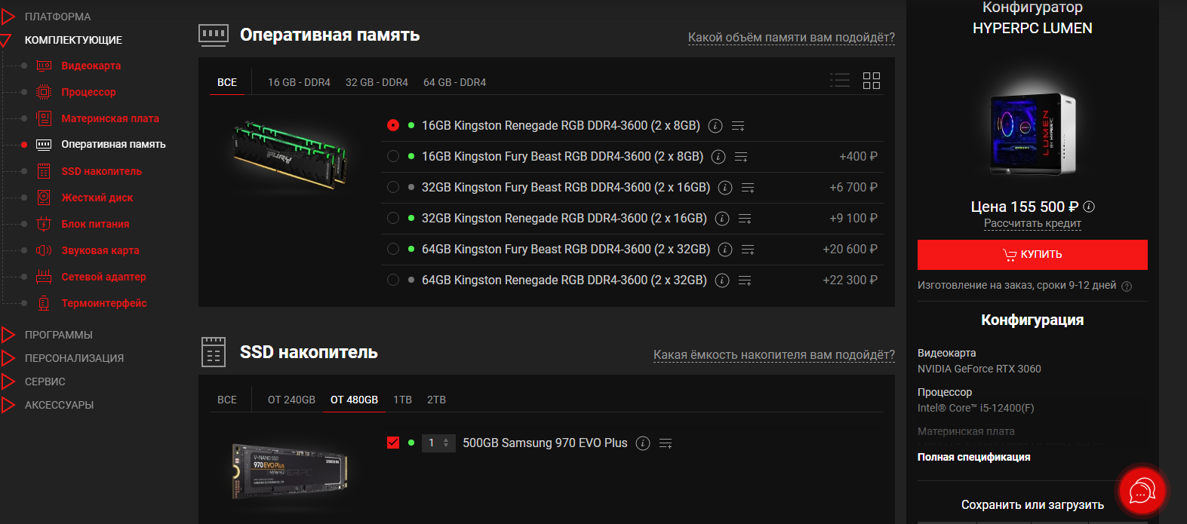Select 16GB Kingston Fury Beast RGB radio button
The image size is (1187, 524).
(x=393, y=156)
